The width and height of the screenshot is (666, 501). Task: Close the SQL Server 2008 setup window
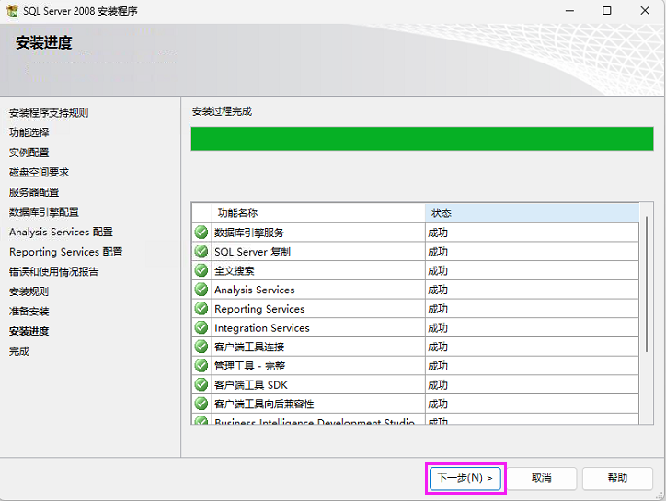[x=645, y=11]
